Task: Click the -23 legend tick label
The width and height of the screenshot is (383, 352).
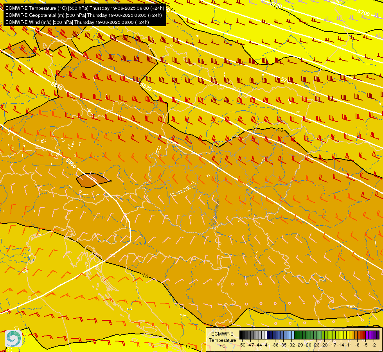Action: tap(316, 345)
